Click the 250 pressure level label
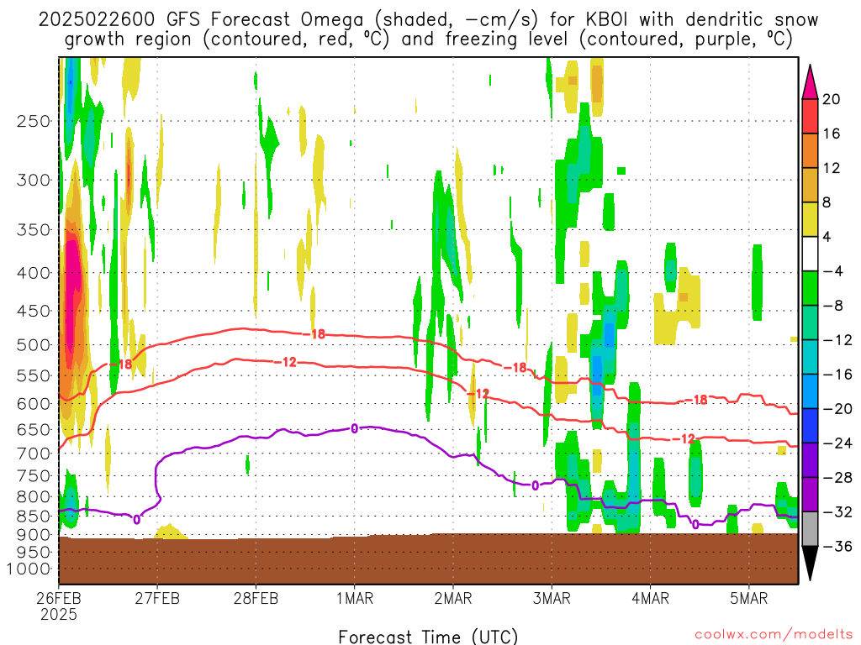The width and height of the screenshot is (861, 645). click(x=34, y=121)
